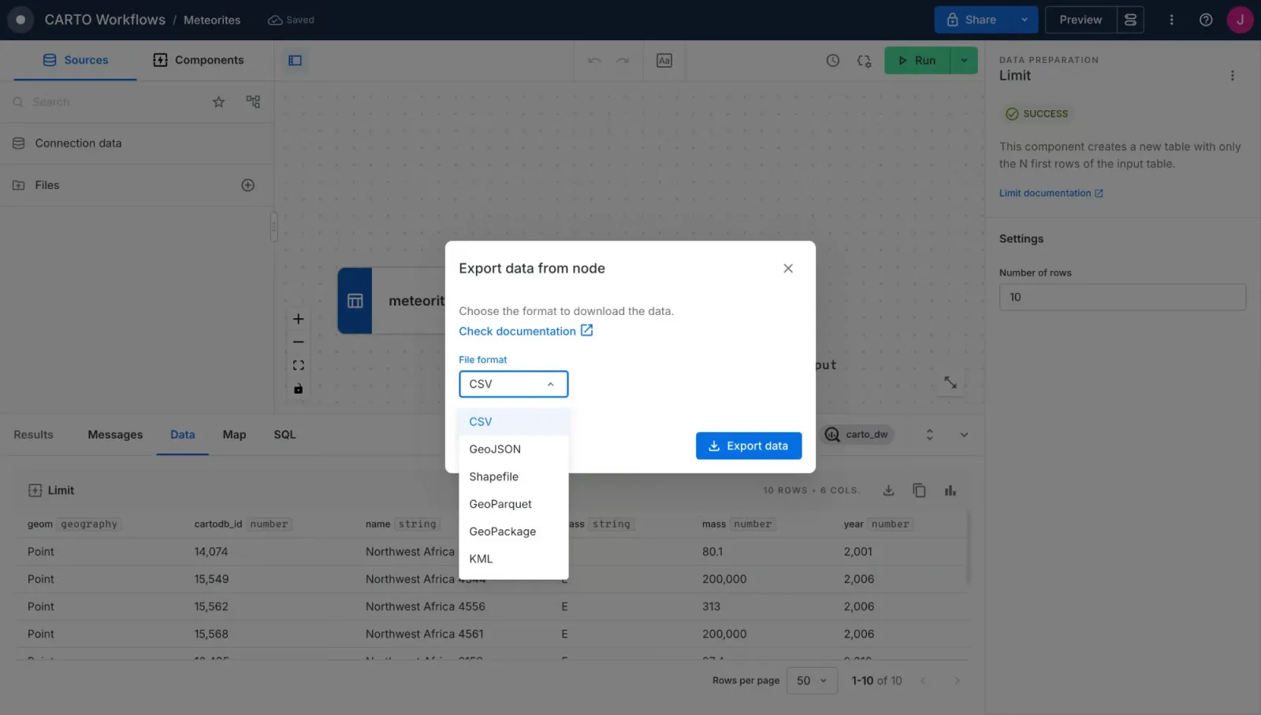Fit the canvas view to screen

coord(298,365)
